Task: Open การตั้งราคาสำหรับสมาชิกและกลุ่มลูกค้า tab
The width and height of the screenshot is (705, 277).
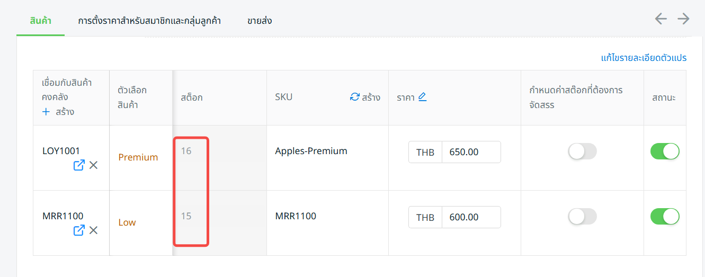Action: click(149, 21)
